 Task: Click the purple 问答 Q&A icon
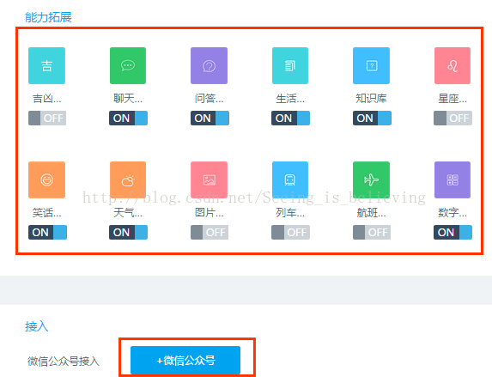point(209,65)
